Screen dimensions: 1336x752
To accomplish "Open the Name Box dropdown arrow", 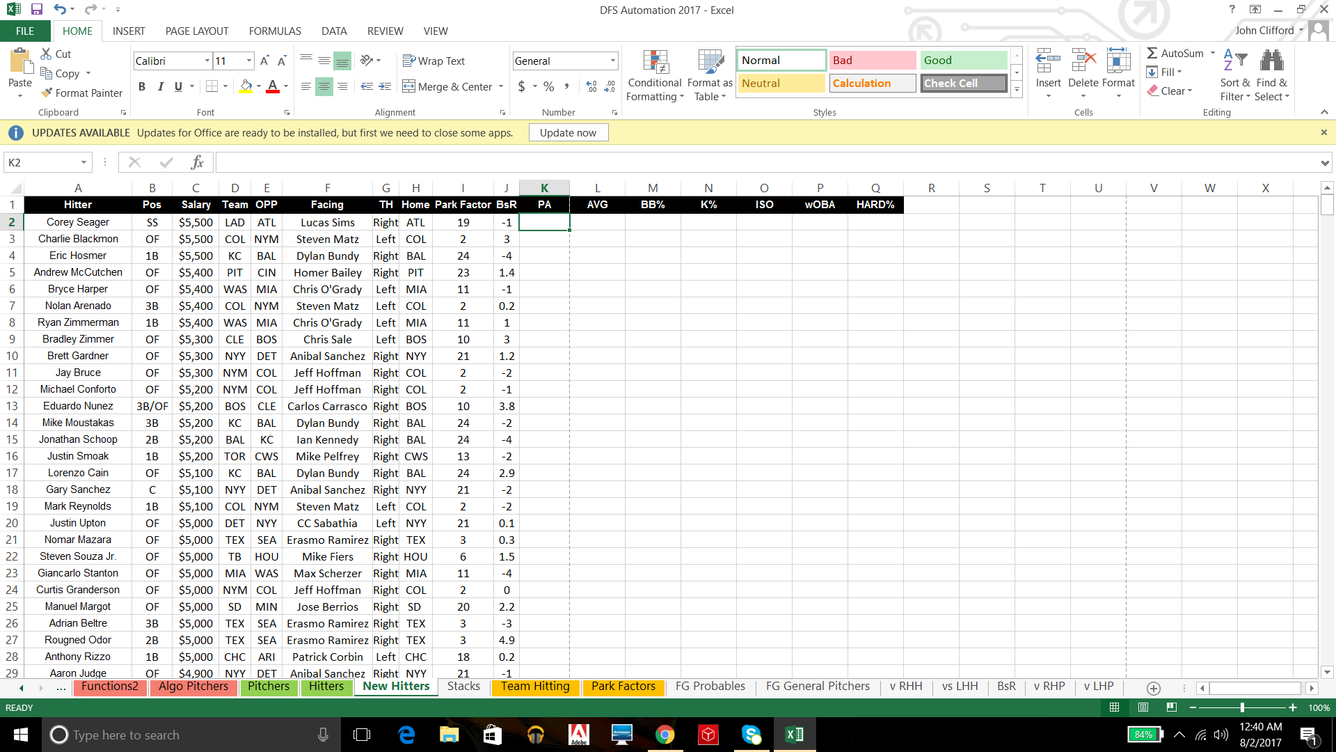I will [83, 162].
